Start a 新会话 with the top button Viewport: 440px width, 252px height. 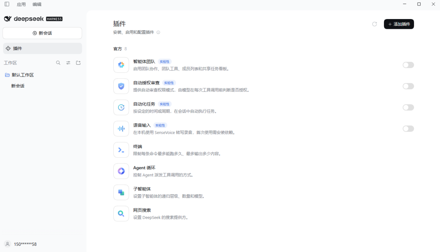tap(42, 33)
